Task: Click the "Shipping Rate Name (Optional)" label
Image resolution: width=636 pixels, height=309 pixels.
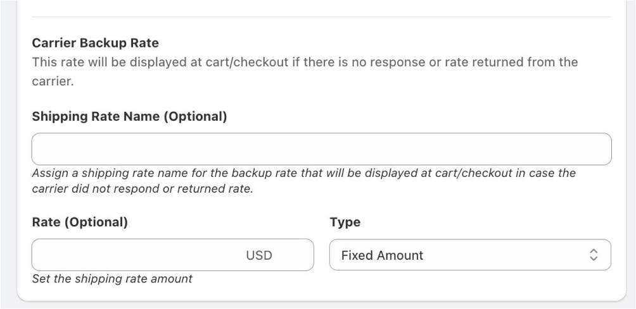Action: coord(129,116)
